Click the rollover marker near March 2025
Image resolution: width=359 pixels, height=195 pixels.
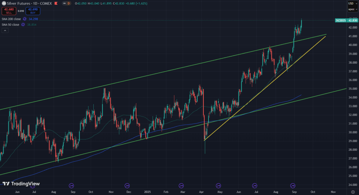[181, 185]
